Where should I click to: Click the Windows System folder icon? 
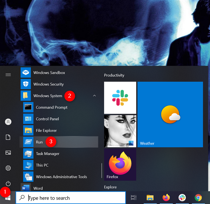[26, 96]
